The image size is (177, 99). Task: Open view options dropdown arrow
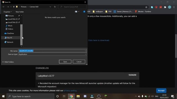(79, 12)
